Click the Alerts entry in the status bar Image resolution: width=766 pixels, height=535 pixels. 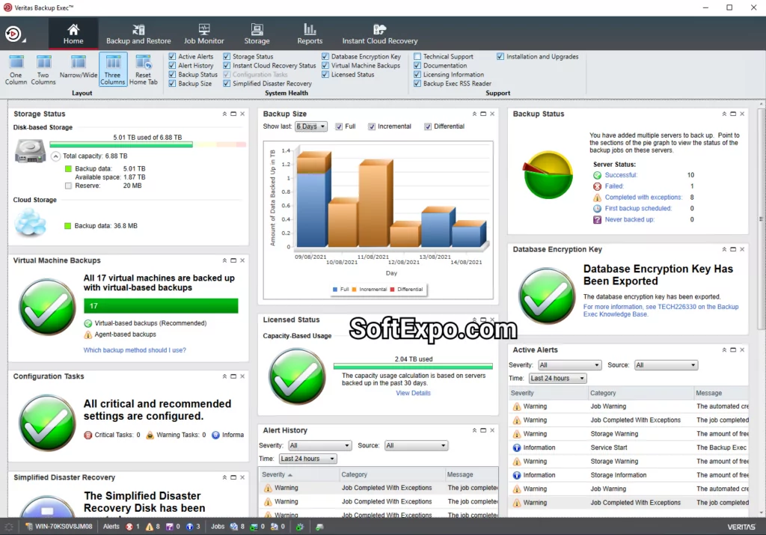click(x=111, y=526)
